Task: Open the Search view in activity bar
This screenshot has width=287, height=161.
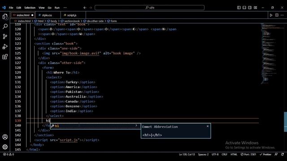Action: [5, 26]
